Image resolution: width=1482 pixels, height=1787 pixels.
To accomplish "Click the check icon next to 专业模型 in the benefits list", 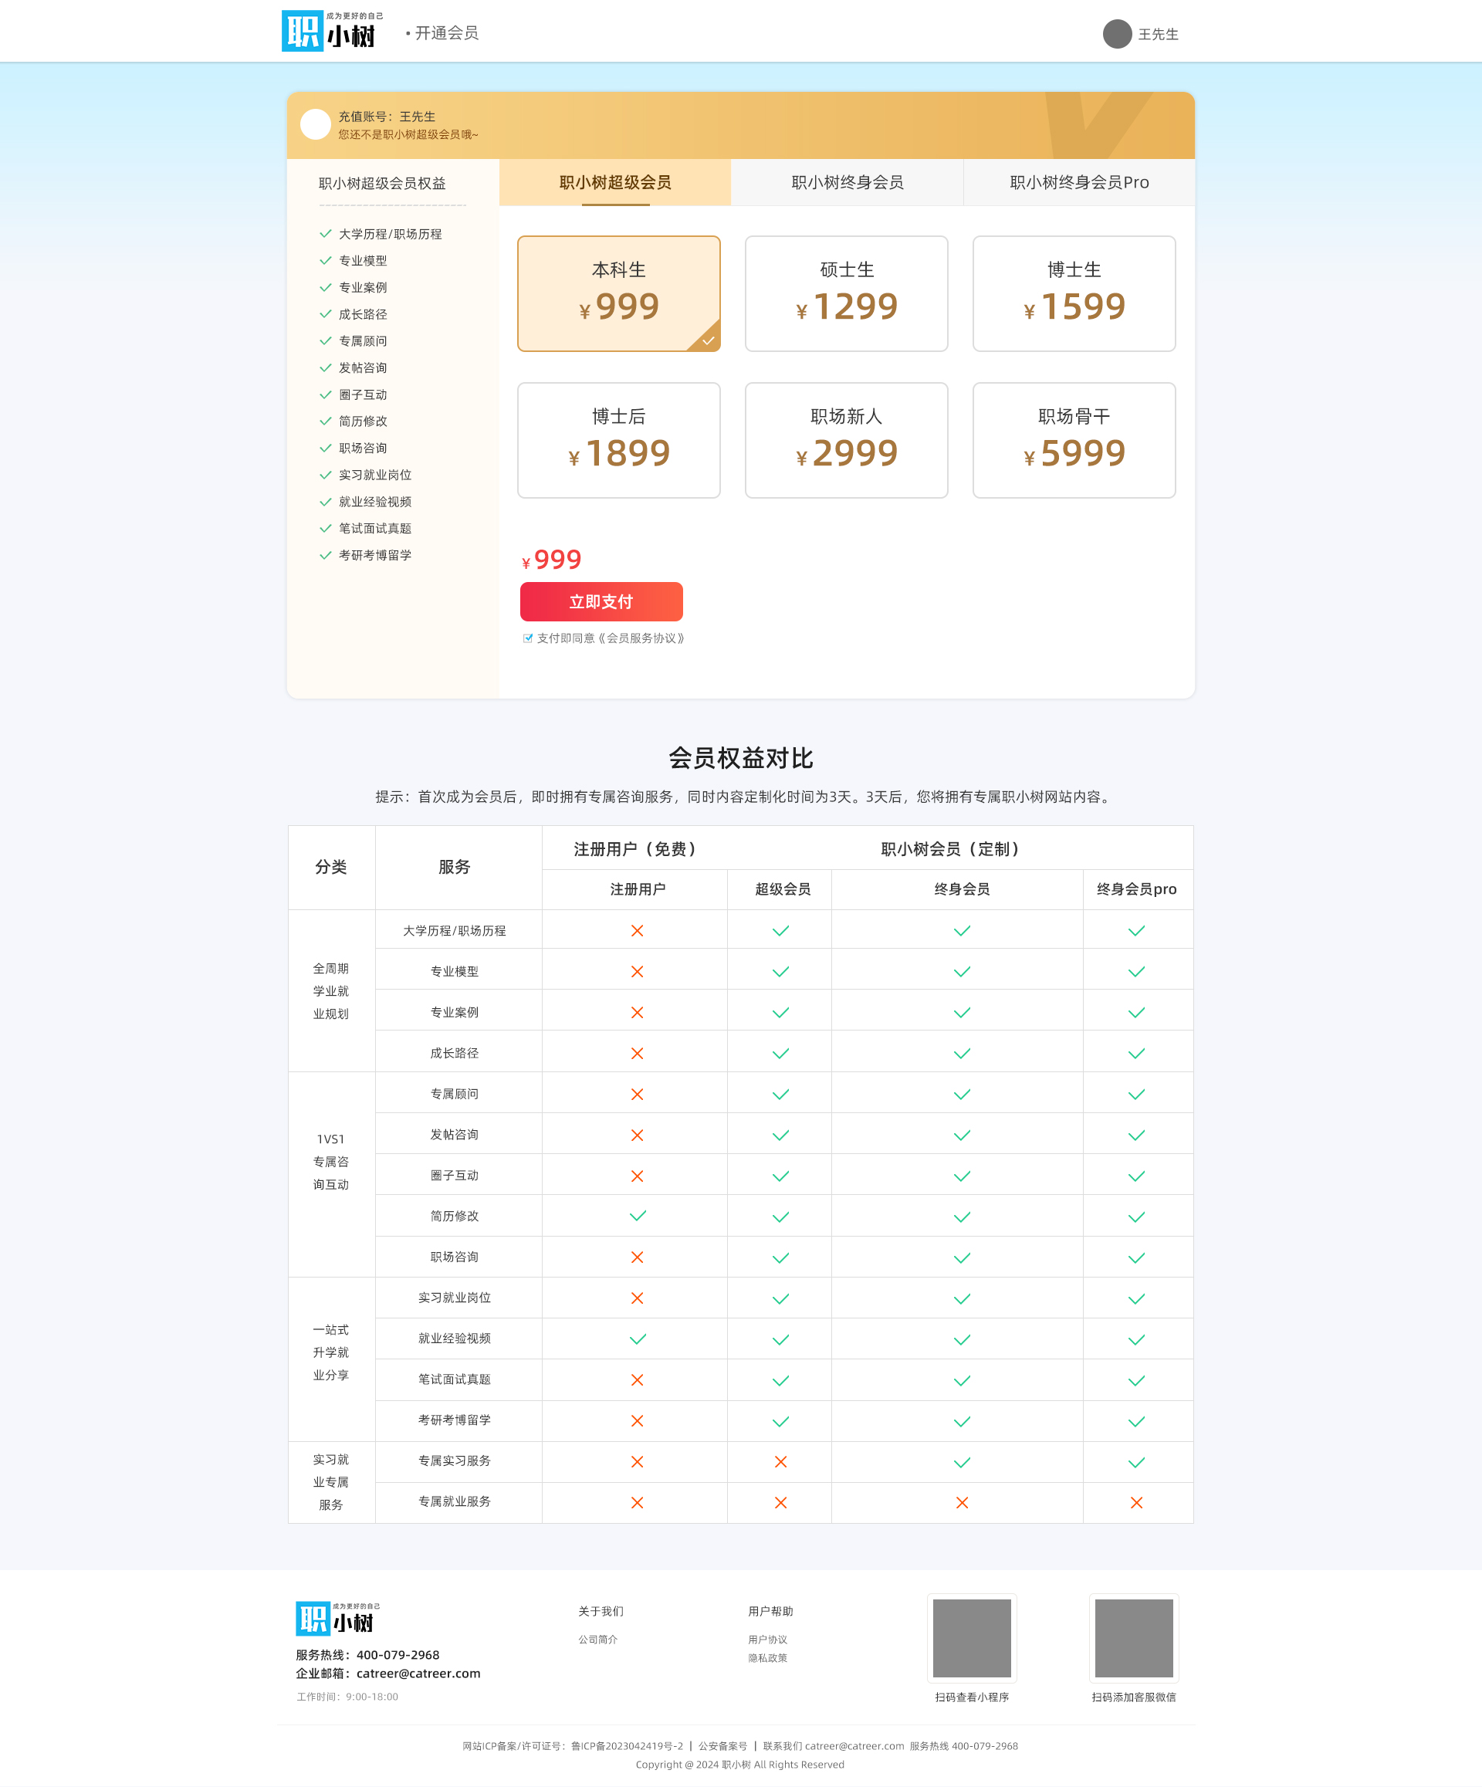I will point(325,260).
